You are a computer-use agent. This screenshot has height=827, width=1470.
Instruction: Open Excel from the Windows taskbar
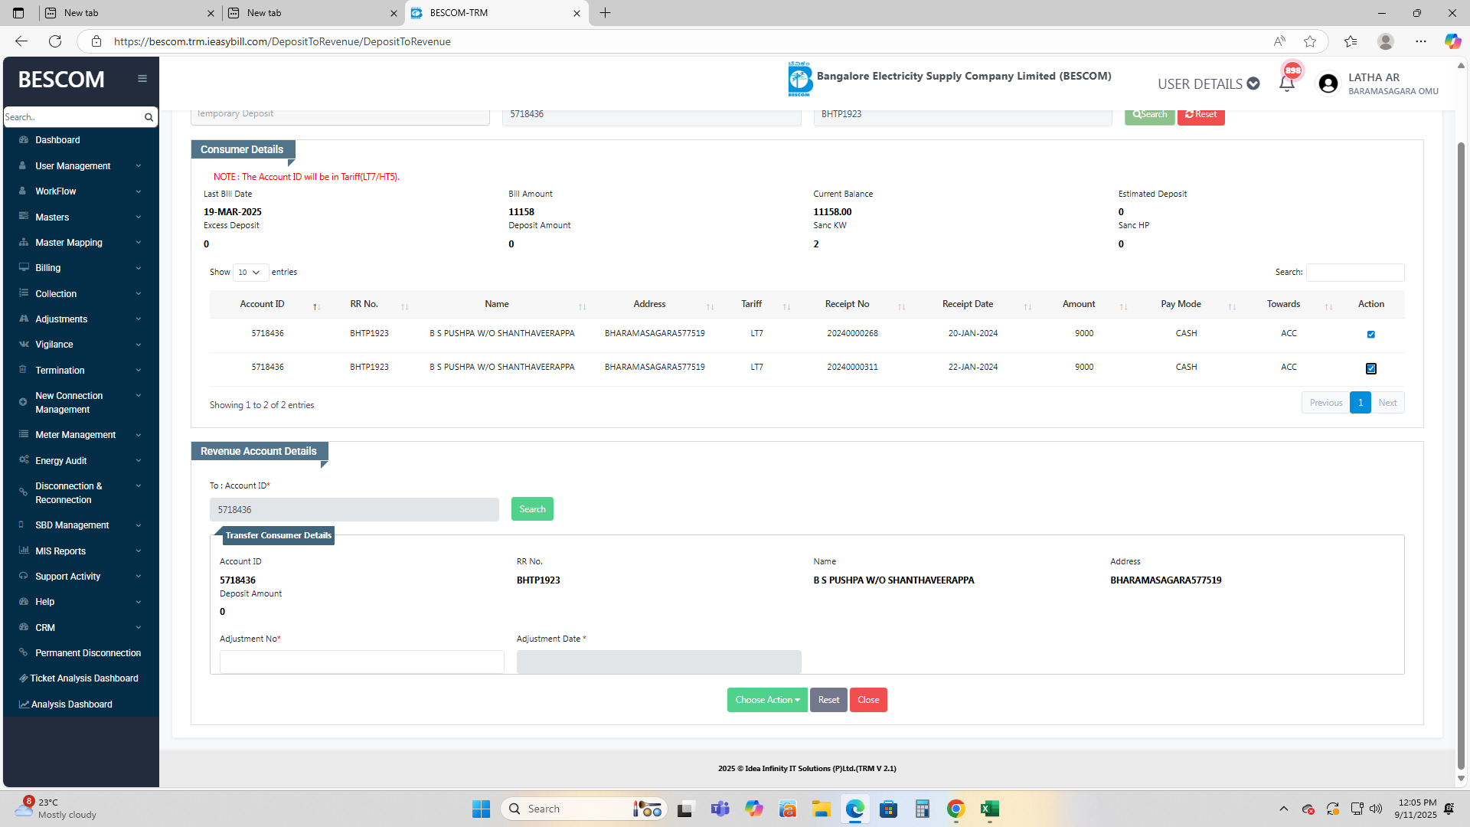[989, 809]
